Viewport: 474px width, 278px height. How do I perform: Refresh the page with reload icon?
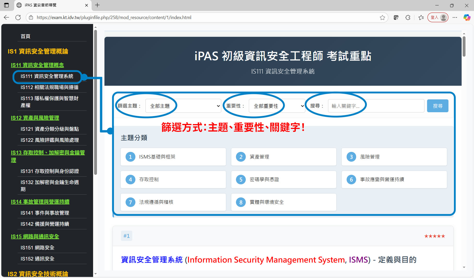coord(18,18)
